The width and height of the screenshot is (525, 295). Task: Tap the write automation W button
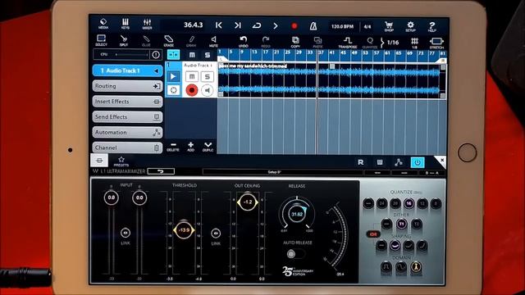tap(380, 162)
